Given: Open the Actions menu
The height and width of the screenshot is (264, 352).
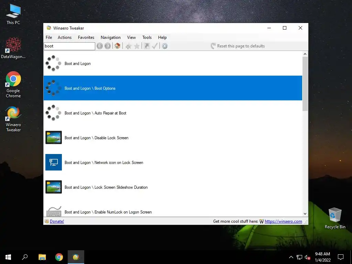Looking at the screenshot, I should (x=65, y=37).
